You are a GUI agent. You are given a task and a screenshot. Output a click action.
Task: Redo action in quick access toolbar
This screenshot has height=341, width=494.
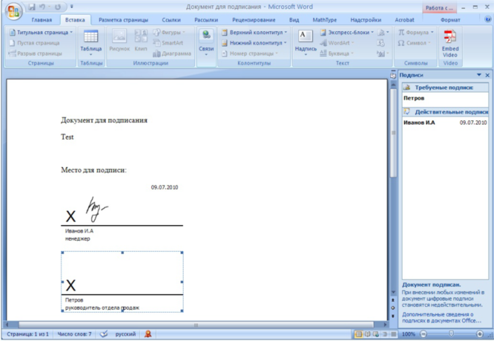click(57, 7)
